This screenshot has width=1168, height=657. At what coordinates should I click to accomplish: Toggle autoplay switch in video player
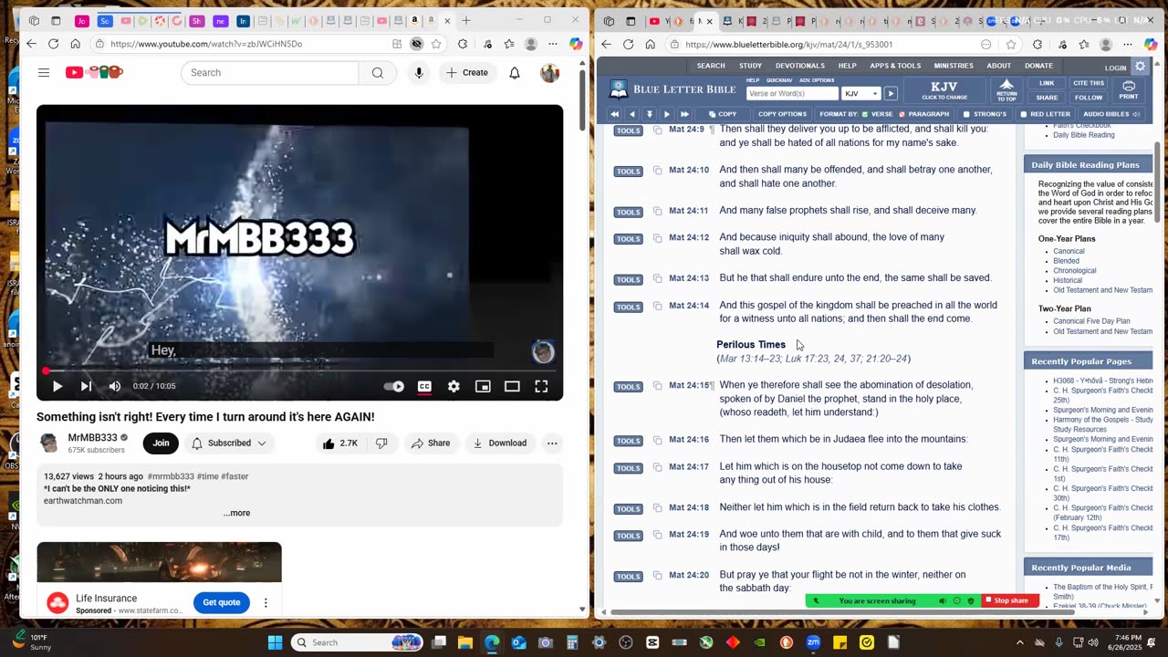tap(394, 387)
